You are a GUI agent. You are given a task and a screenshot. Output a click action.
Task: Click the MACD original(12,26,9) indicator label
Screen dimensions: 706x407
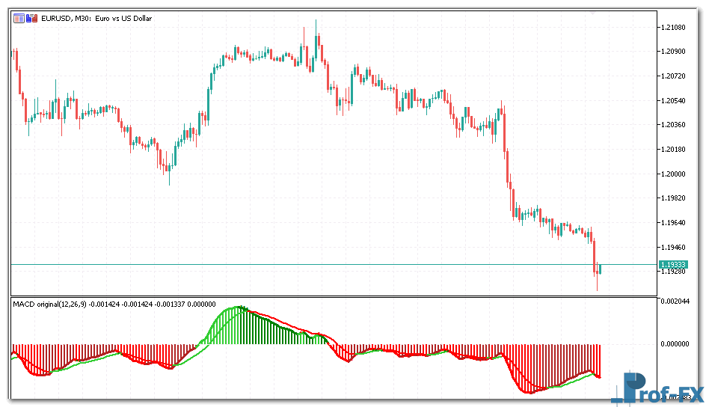pos(49,304)
